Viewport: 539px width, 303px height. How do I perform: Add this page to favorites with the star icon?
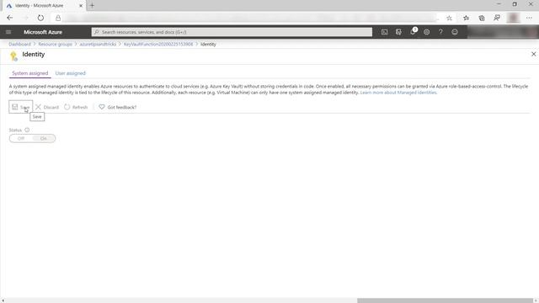[449, 18]
